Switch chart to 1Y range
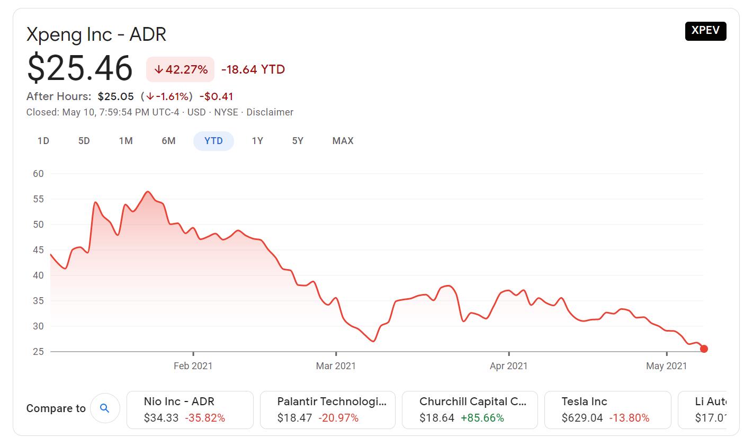 pos(257,141)
